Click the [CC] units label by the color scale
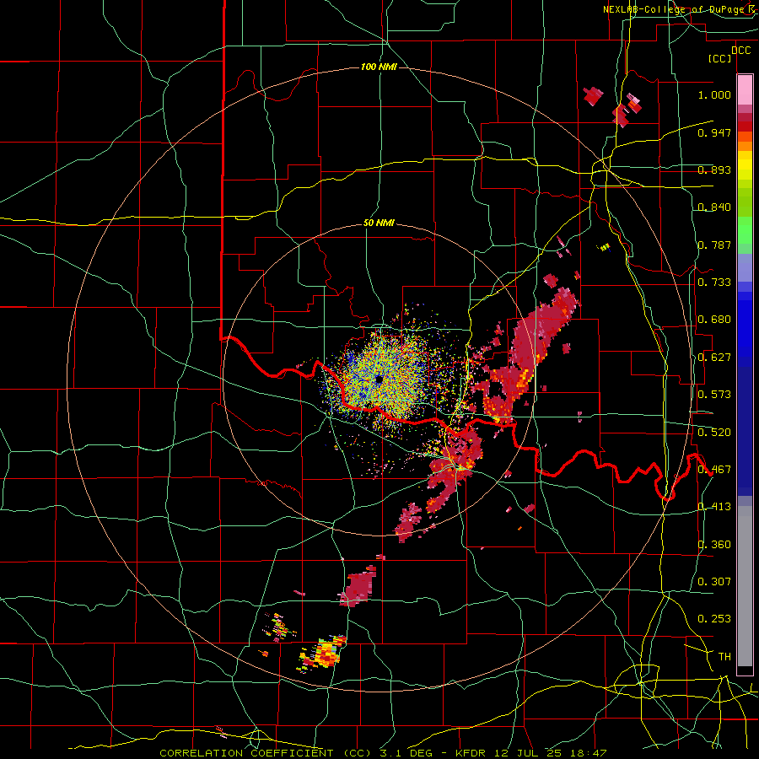 (x=720, y=58)
